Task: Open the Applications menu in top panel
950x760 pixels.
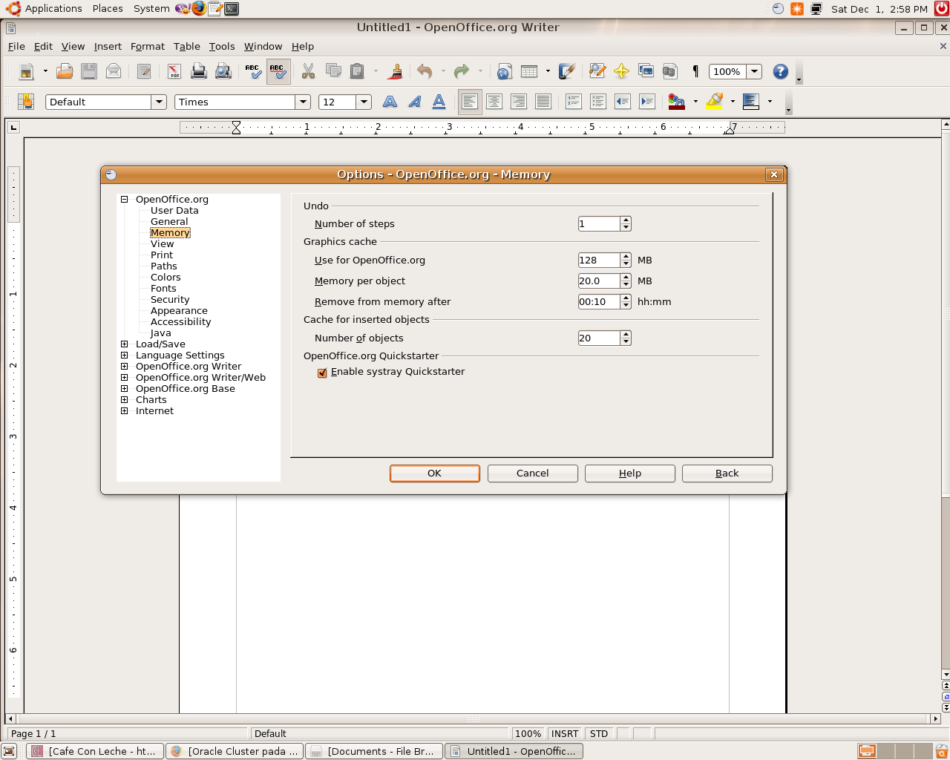Action: [x=53, y=9]
